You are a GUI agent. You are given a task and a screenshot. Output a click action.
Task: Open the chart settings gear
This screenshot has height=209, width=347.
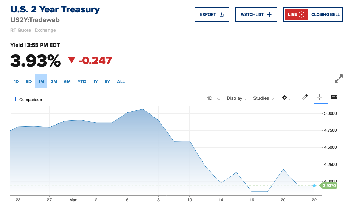(x=285, y=98)
